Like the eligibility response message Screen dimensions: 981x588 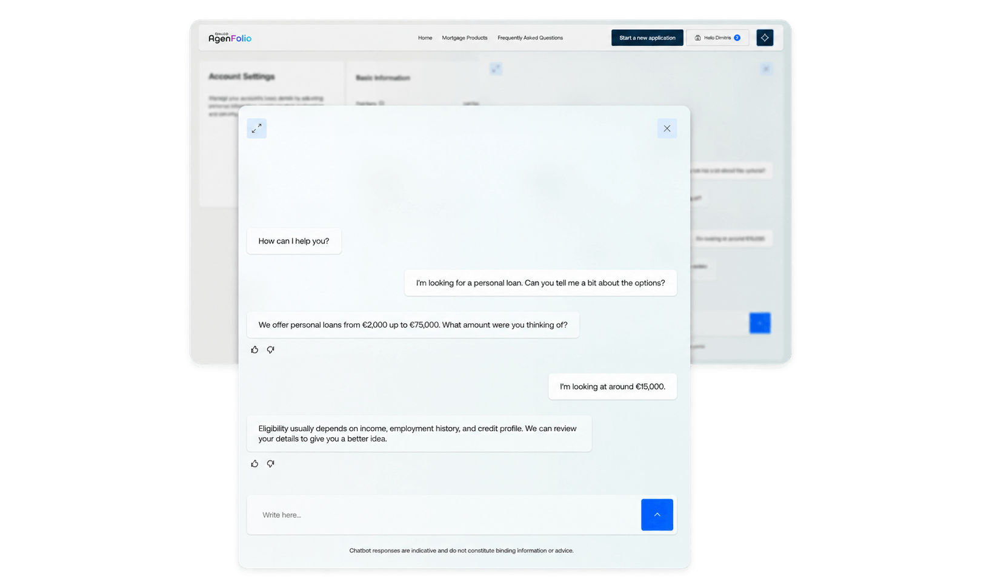(x=254, y=463)
